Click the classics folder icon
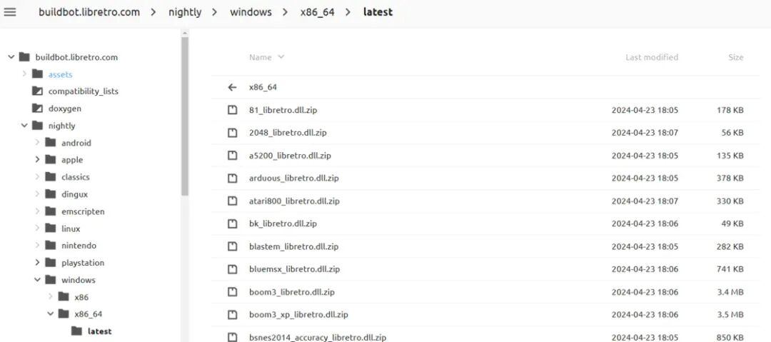The height and width of the screenshot is (342, 771). (x=50, y=176)
